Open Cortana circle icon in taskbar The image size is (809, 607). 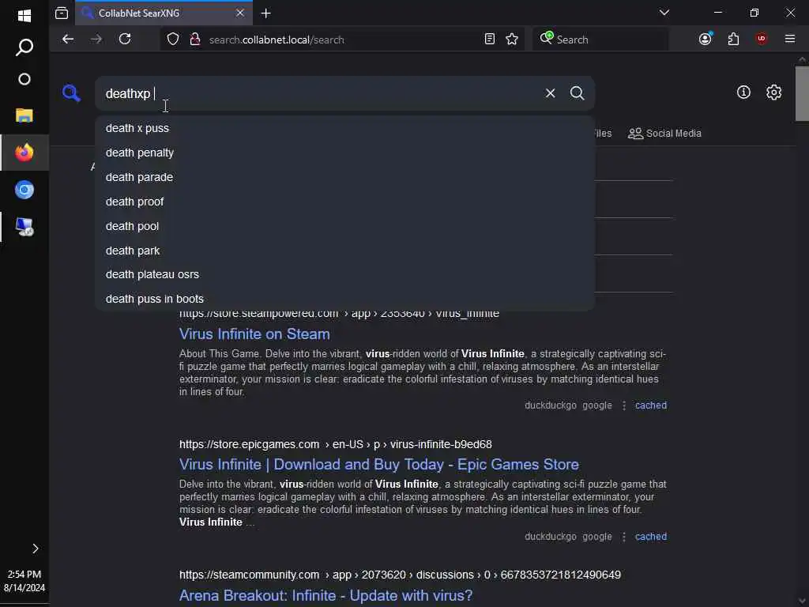24,79
